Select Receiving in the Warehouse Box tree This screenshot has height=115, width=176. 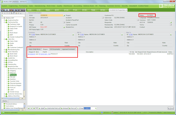[13, 75]
